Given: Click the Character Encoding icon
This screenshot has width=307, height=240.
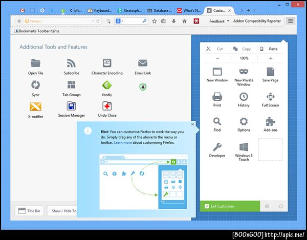Looking at the screenshot, I should coord(107,63).
